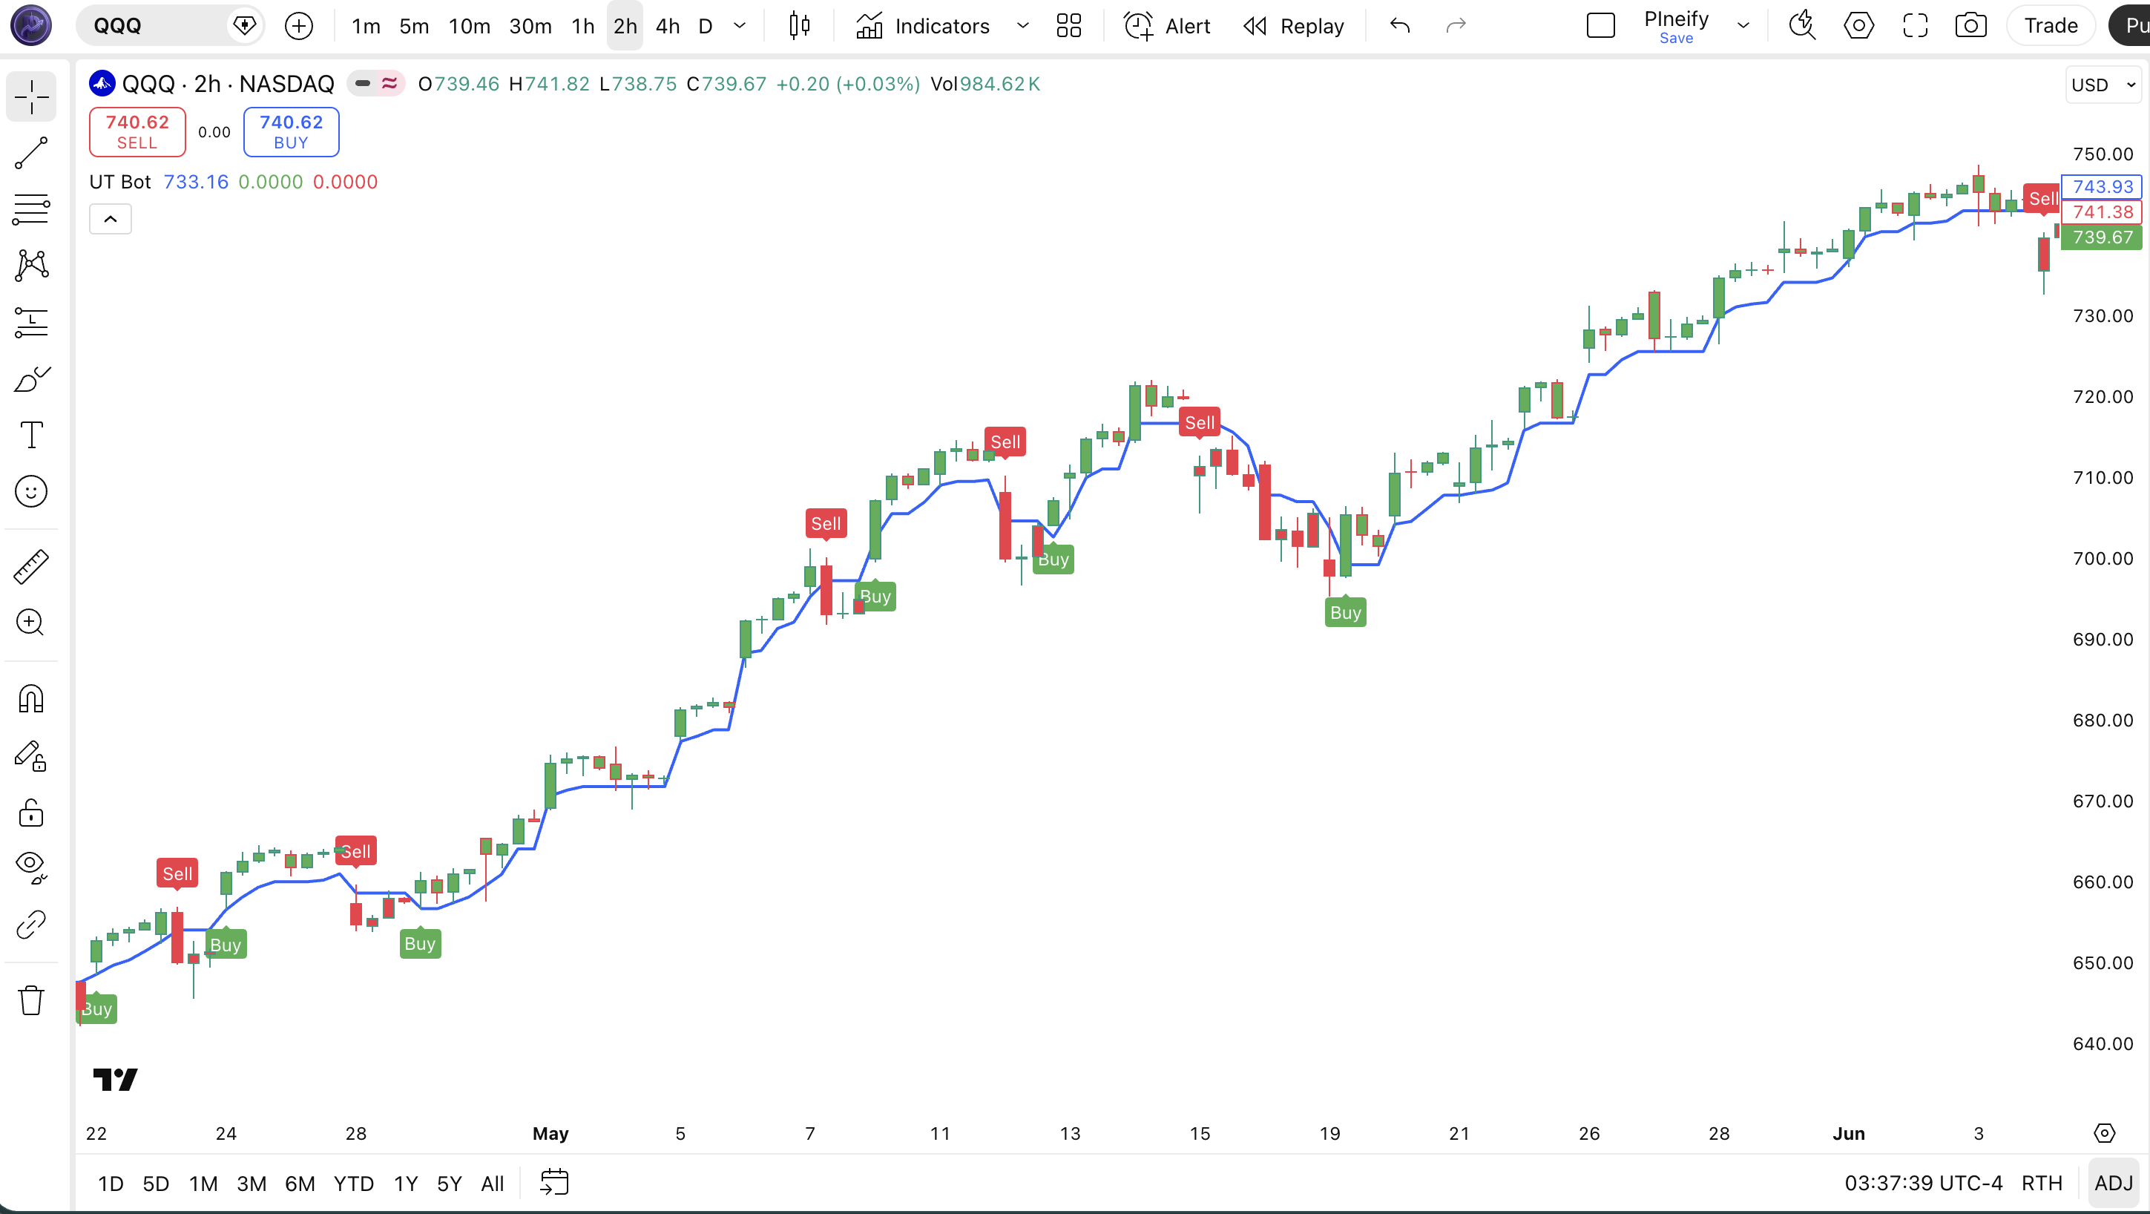Start bar Replay mode
The height and width of the screenshot is (1214, 2150).
tap(1294, 26)
